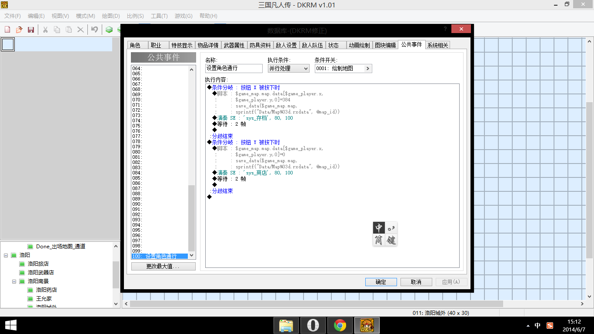The width and height of the screenshot is (594, 334).
Task: Click the 取消 button
Action: (x=416, y=282)
